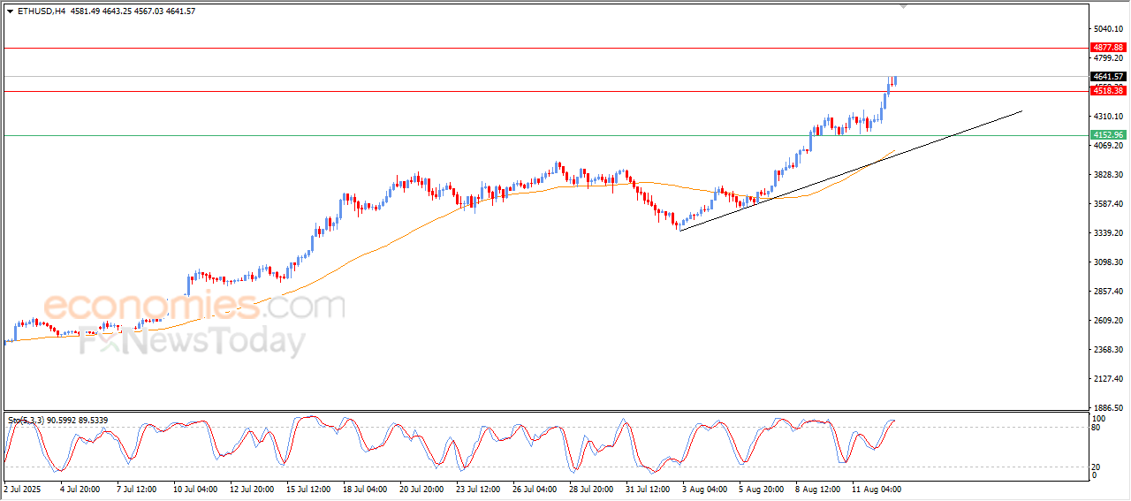Click the 5040.10 price axis value
The height and width of the screenshot is (501, 1131).
1108,29
